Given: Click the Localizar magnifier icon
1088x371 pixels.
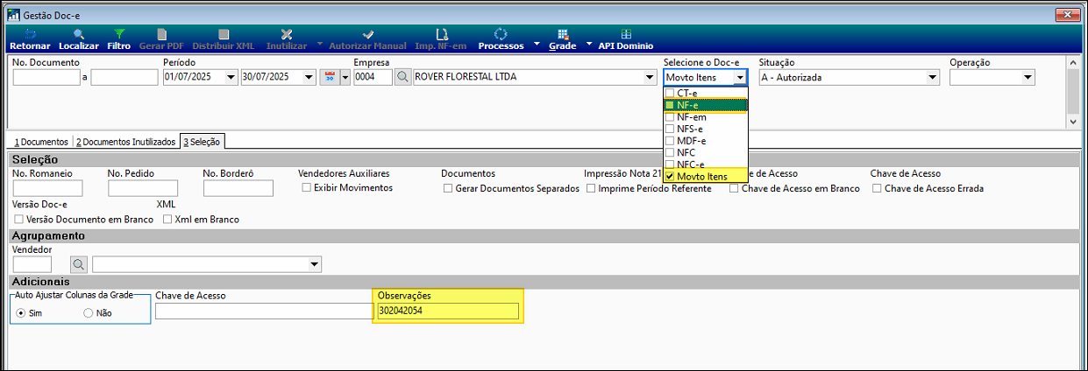Looking at the screenshot, I should coord(79,34).
